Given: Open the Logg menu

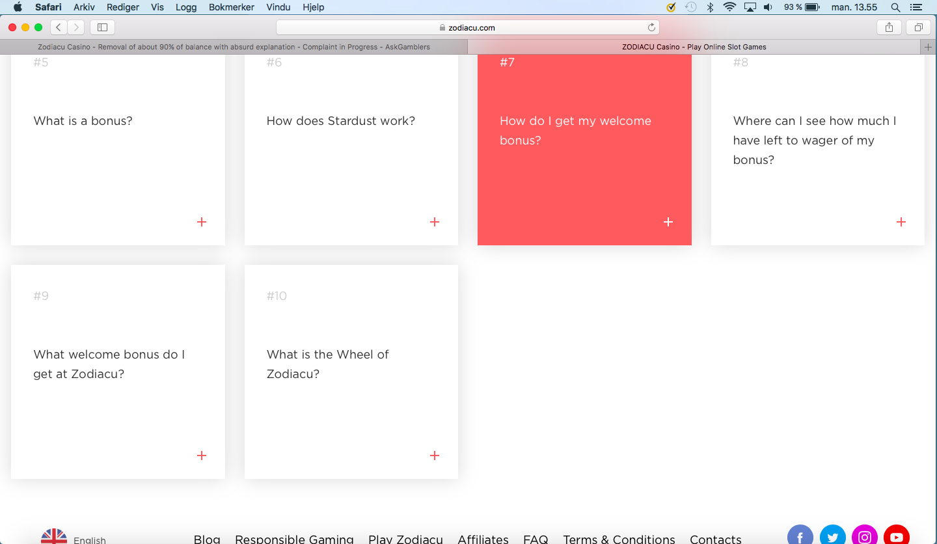Looking at the screenshot, I should [x=187, y=7].
